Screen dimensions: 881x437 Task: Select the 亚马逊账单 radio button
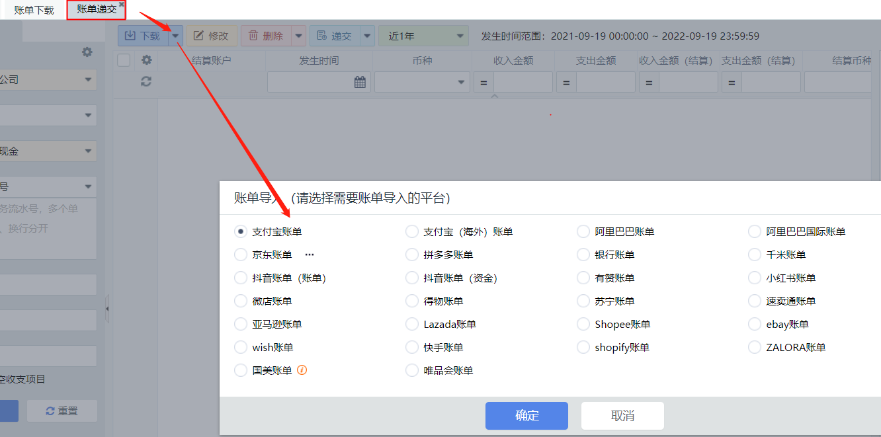[241, 324]
